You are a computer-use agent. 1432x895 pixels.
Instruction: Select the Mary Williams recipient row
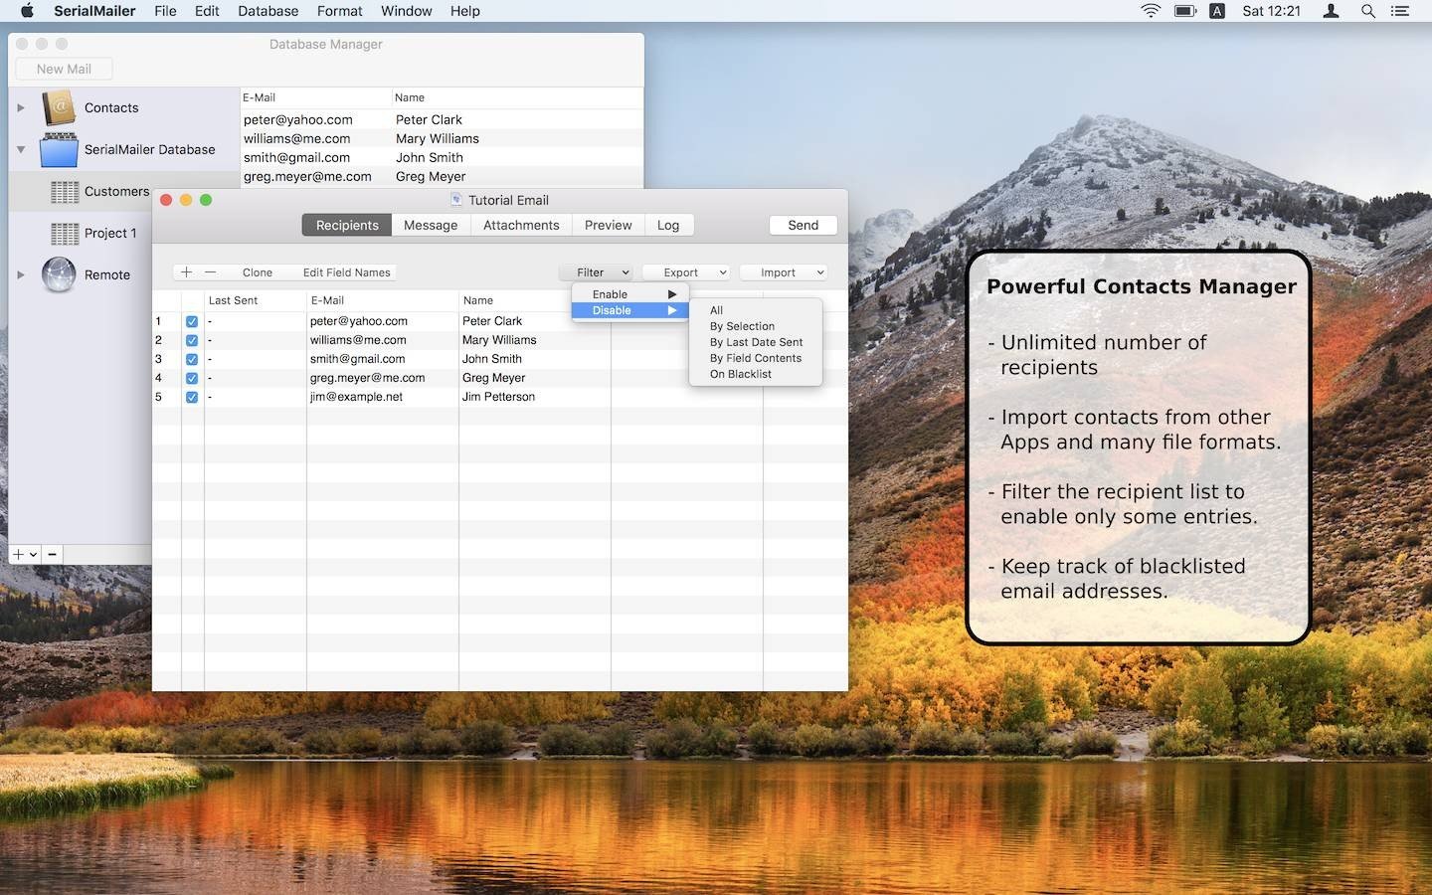pyautogui.click(x=499, y=340)
